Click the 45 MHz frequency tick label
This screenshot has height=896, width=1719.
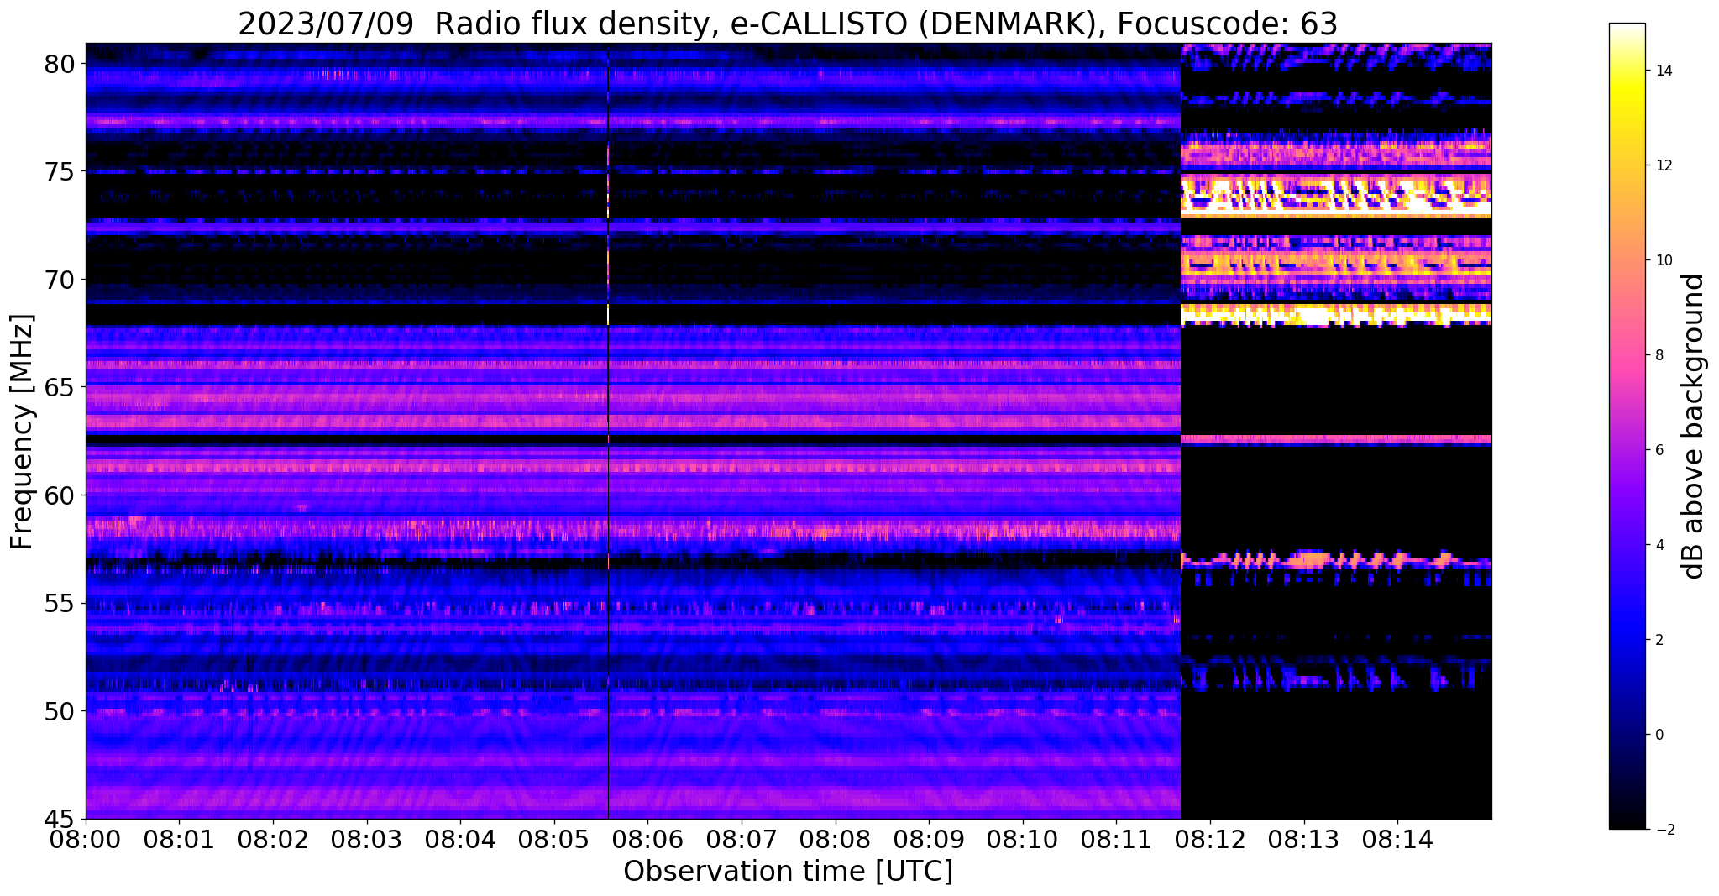(x=59, y=819)
